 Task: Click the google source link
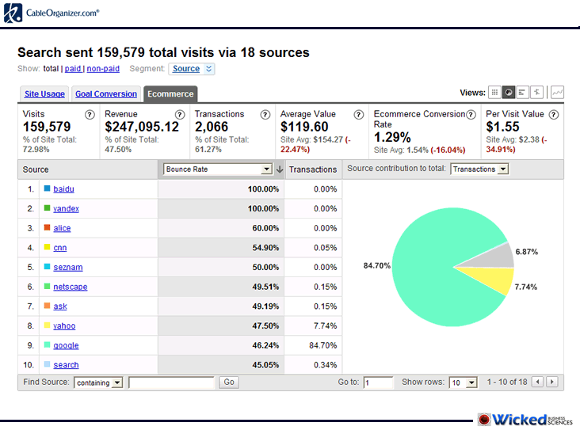pos(66,345)
